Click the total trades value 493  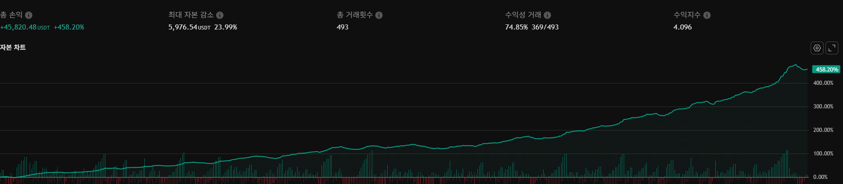(342, 27)
